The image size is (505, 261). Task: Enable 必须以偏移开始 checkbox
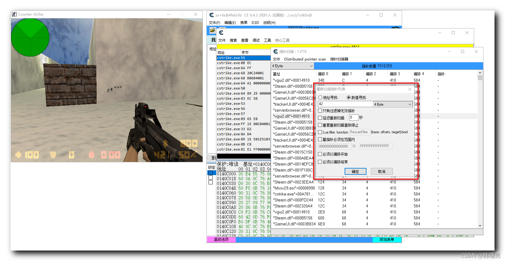coord(320,154)
